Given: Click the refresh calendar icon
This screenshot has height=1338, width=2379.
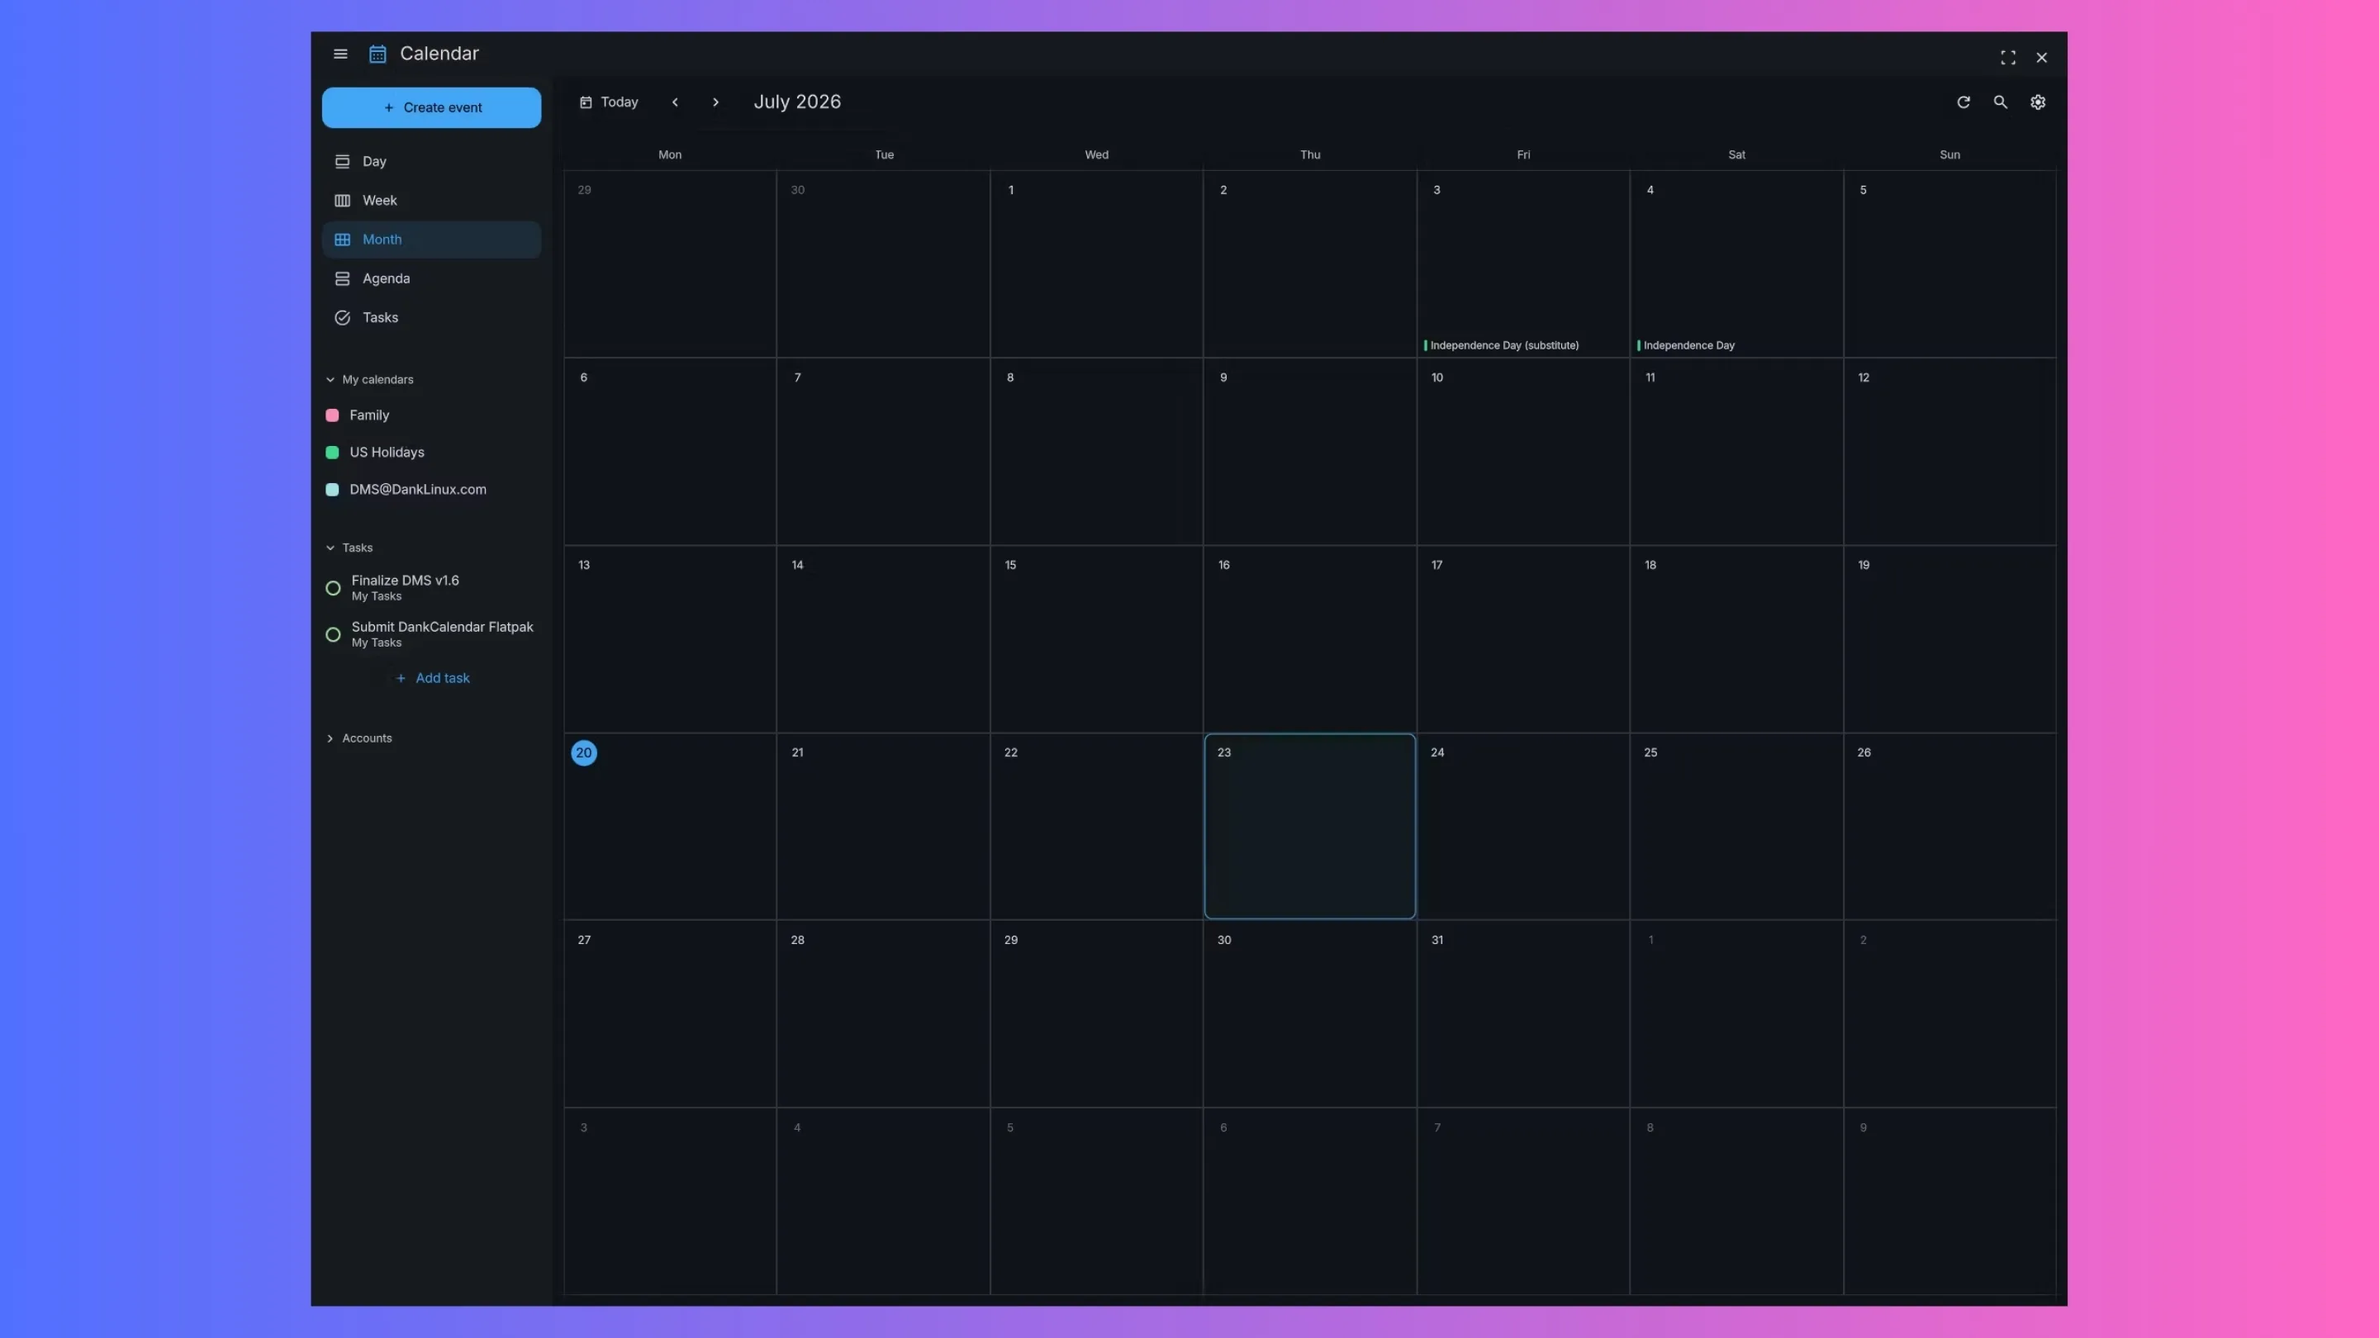Looking at the screenshot, I should [x=1964, y=102].
